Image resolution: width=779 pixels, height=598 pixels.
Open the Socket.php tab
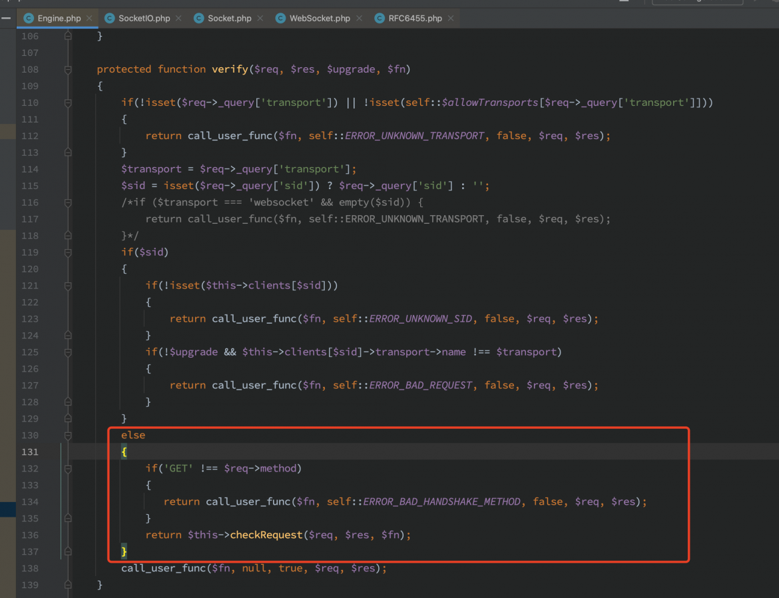pos(229,18)
